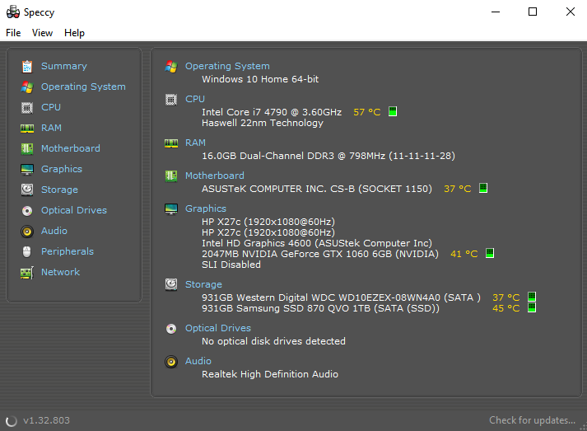Viewport: 587px width, 431px height.
Task: Click Audio heading link in summary
Action: click(198, 361)
